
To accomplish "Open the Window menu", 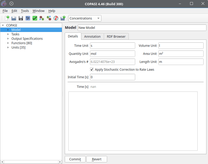I will pyautogui.click(x=38, y=11).
